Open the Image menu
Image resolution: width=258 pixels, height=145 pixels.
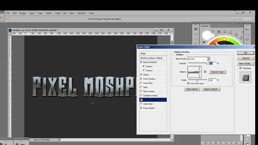pos(23,13)
